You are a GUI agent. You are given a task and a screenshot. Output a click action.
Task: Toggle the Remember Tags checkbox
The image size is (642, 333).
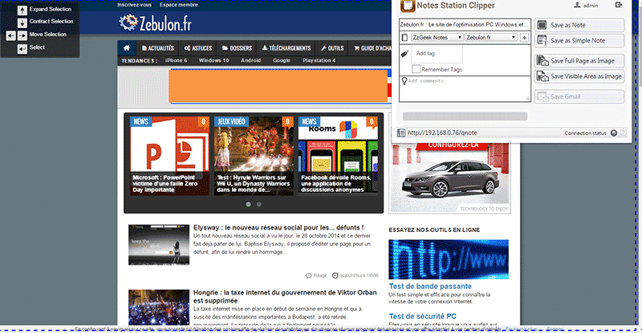[x=416, y=69]
